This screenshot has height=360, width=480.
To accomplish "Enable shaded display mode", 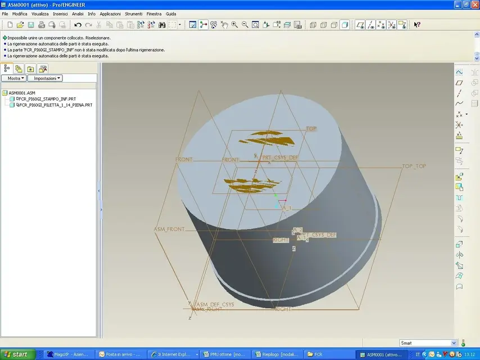I will point(345,25).
